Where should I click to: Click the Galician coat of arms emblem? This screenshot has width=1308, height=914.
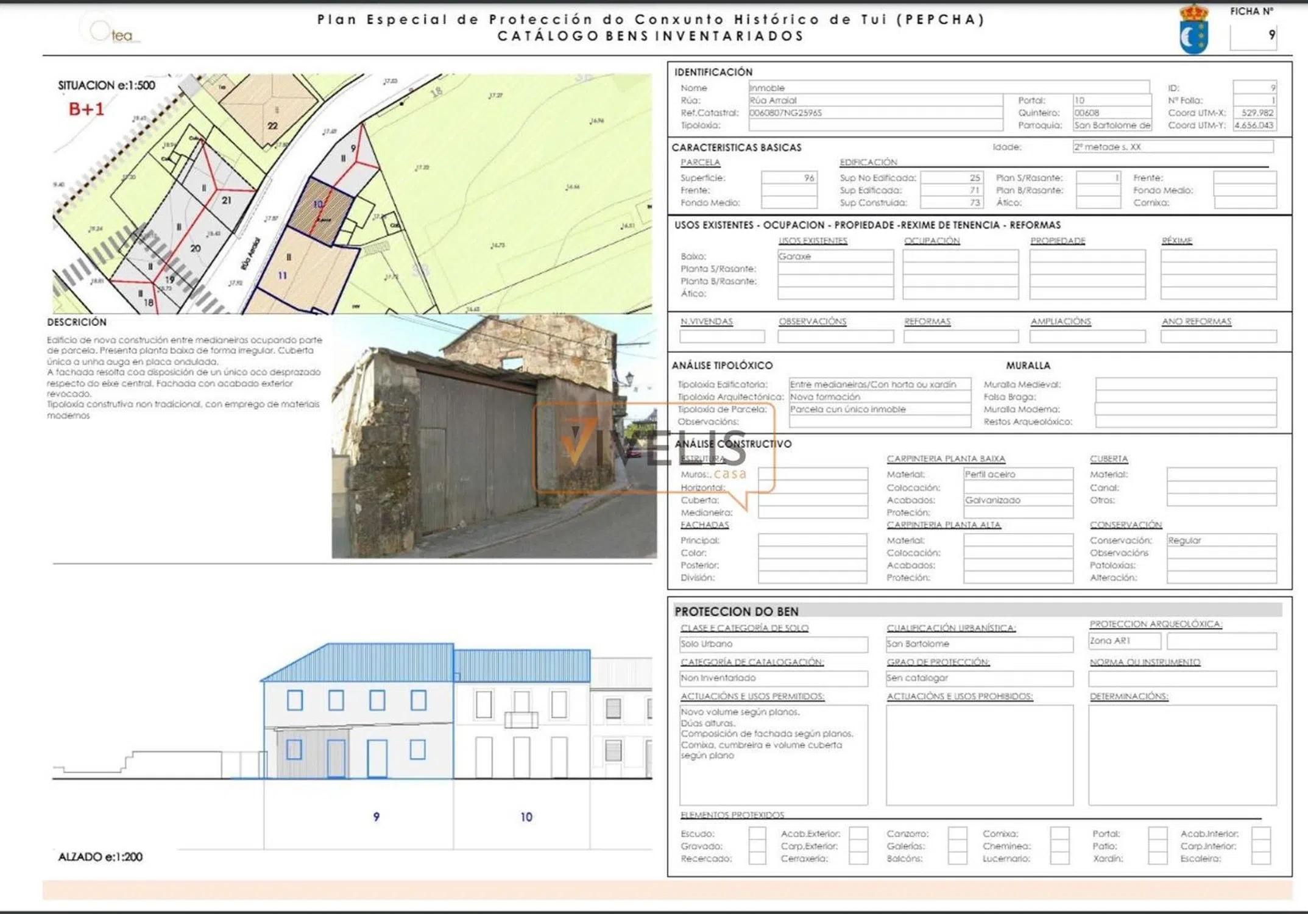1193,29
